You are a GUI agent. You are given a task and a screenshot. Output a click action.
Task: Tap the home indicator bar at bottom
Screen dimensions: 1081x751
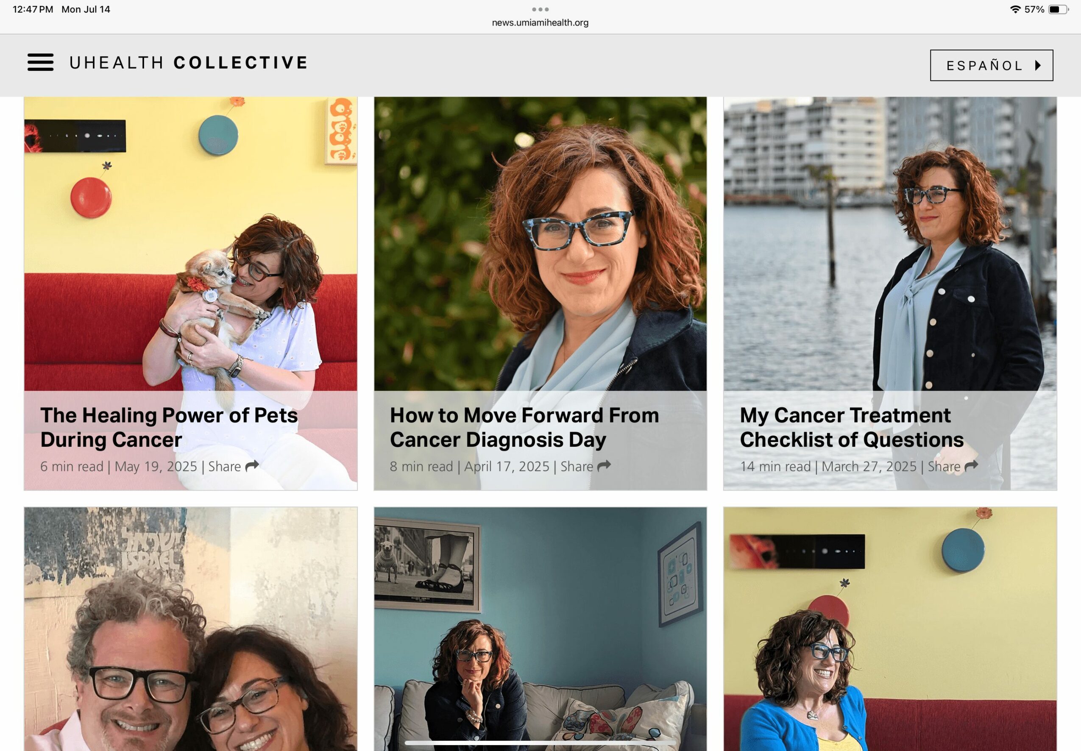[540, 743]
